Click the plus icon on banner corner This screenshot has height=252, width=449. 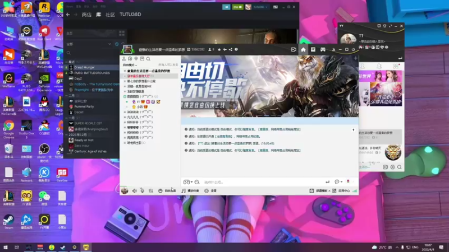pyautogui.click(x=355, y=58)
